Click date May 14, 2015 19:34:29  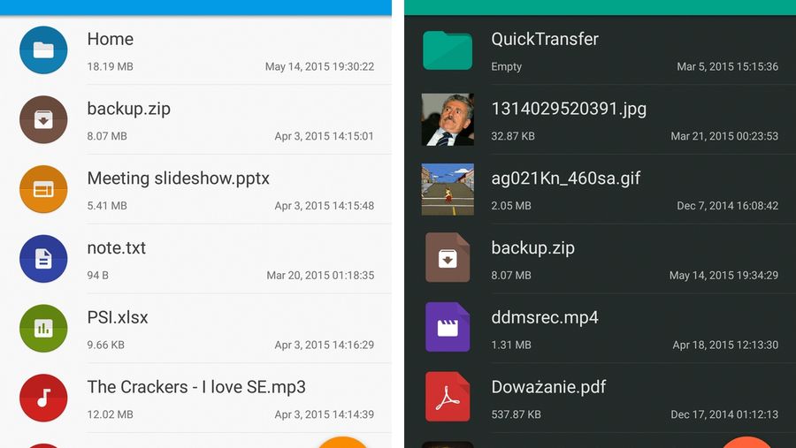(723, 275)
